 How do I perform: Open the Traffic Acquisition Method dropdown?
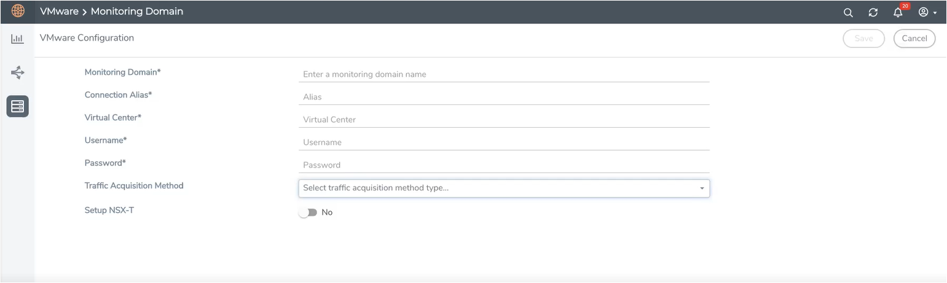503,188
